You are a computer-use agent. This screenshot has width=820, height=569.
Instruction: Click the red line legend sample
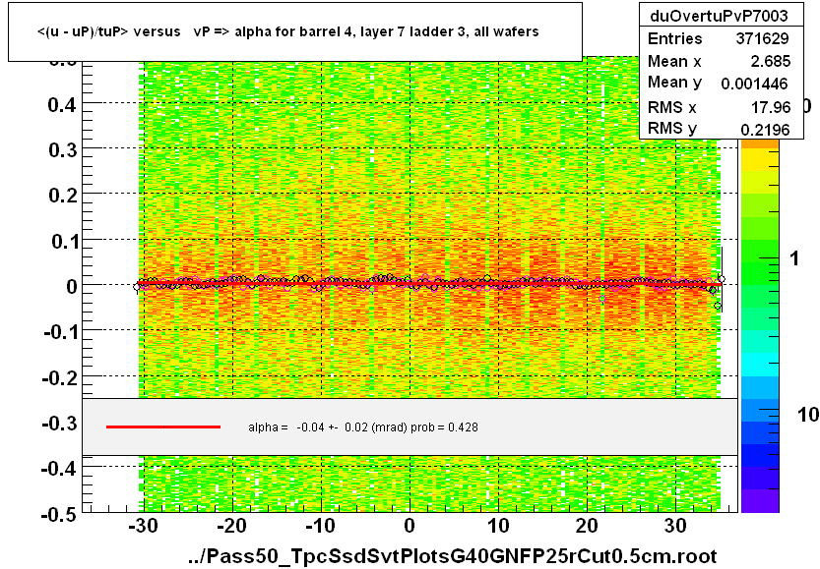pos(163,427)
